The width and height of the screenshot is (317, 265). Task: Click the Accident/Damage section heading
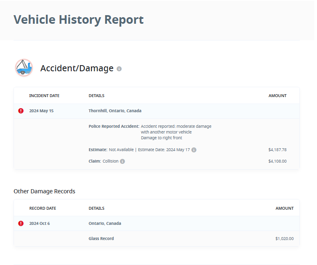tap(77, 68)
